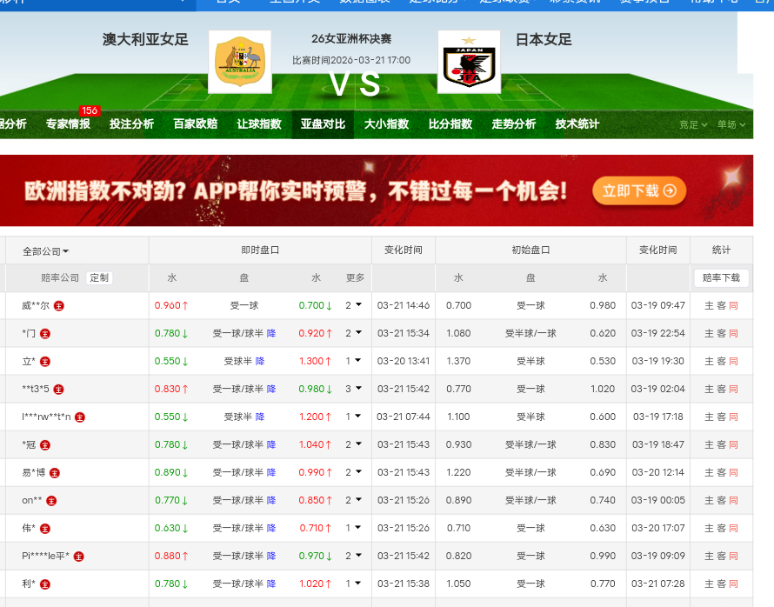Click the 降 marker in *门 row
774x607 pixels.
(271, 334)
